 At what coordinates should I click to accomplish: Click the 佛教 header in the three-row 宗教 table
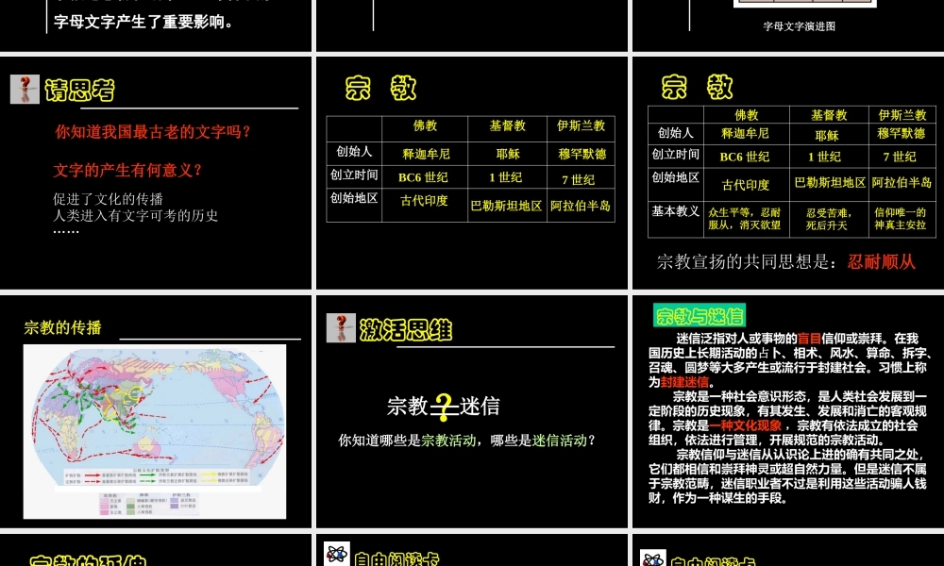[x=425, y=125]
